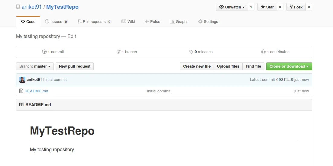Click the New pull request button
This screenshot has height=166, width=333.
pyautogui.click(x=75, y=66)
